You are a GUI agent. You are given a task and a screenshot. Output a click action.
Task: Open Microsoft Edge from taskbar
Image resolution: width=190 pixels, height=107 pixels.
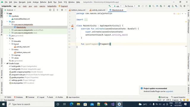pos(72,104)
